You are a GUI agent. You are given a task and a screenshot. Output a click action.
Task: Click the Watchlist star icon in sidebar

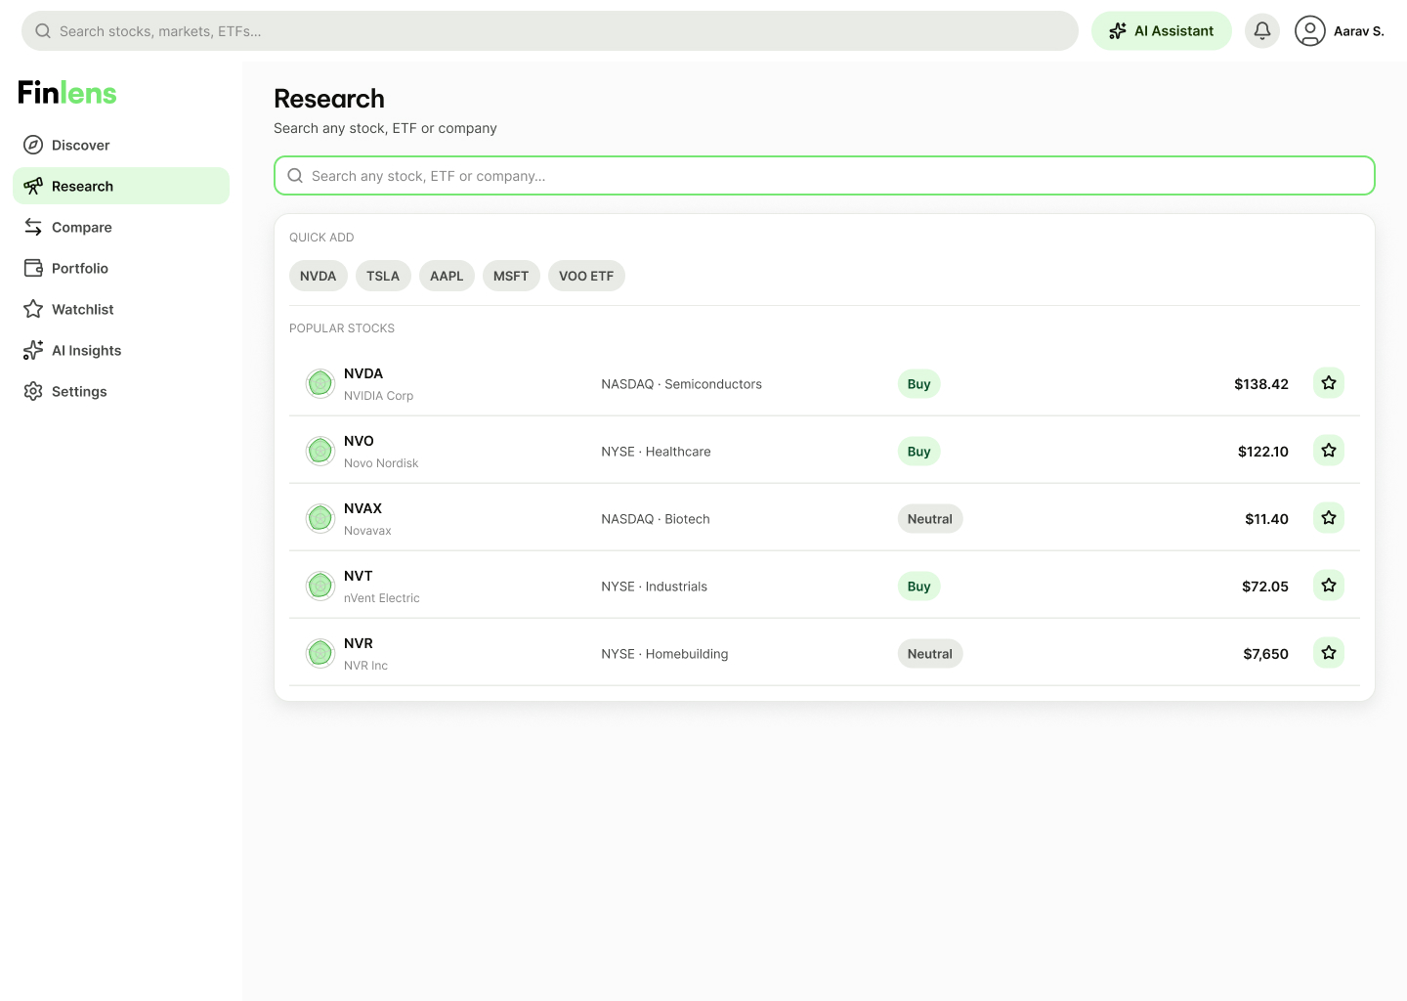pyautogui.click(x=33, y=309)
